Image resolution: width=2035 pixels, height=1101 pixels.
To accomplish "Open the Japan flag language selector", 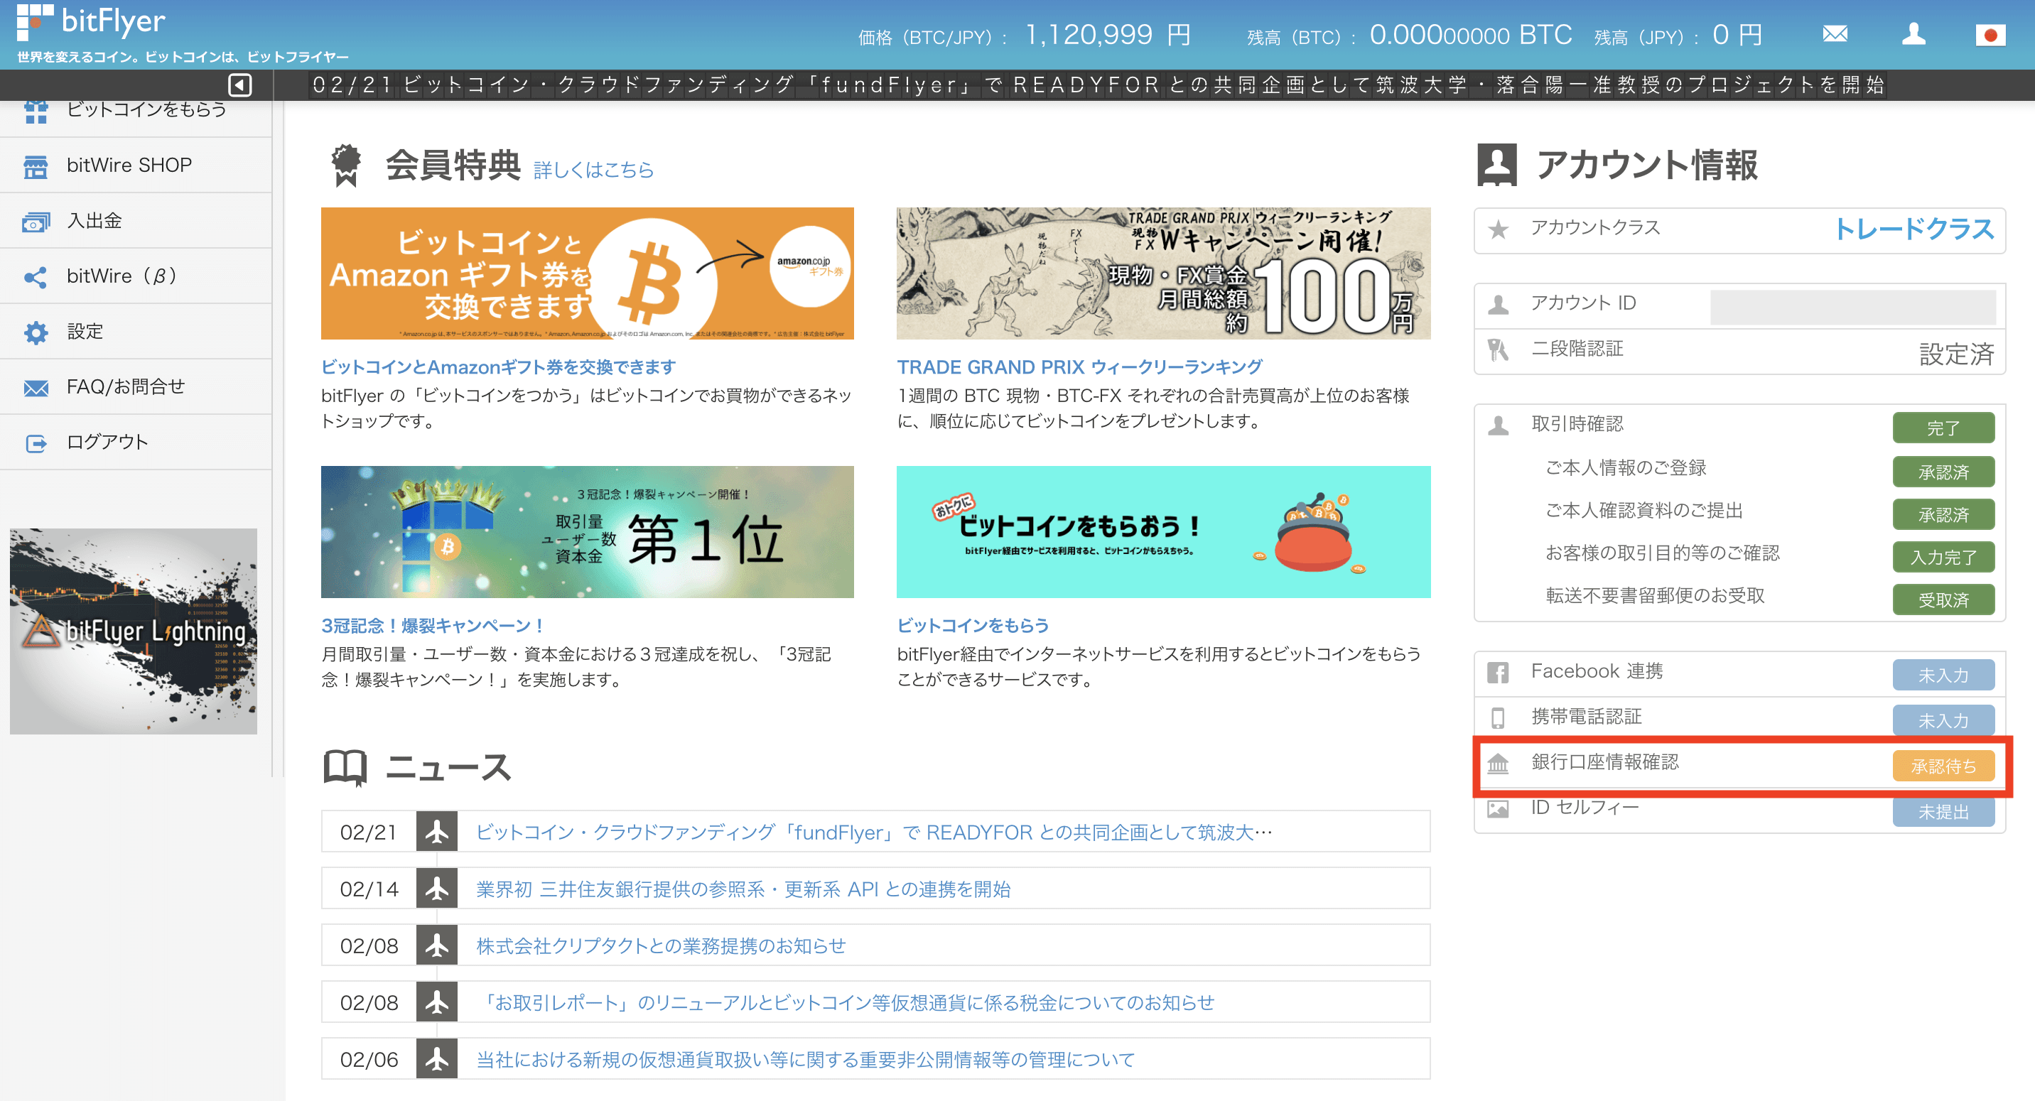I will coord(1990,35).
